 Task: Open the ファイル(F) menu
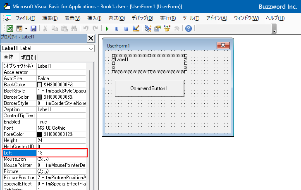pos(25,18)
